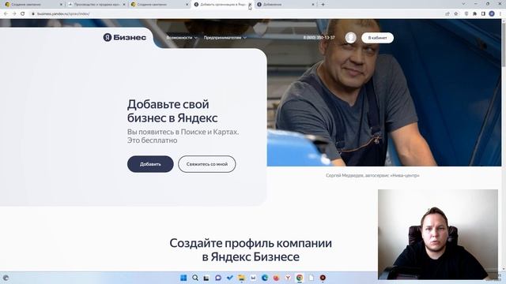Open File Explorer from the taskbar
This screenshot has width=506, height=284.
coord(241,278)
